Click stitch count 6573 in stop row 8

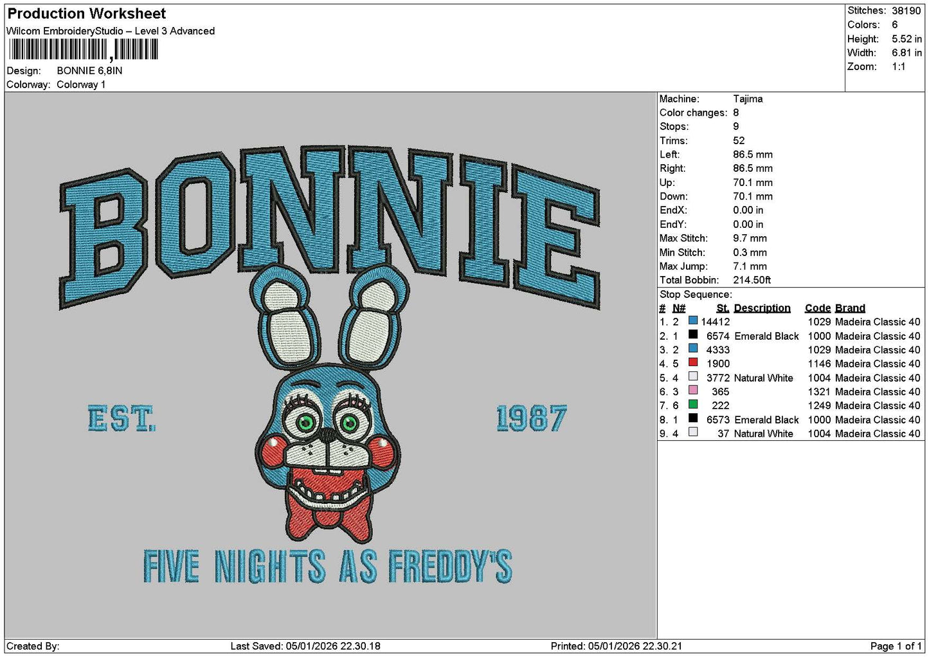(718, 420)
